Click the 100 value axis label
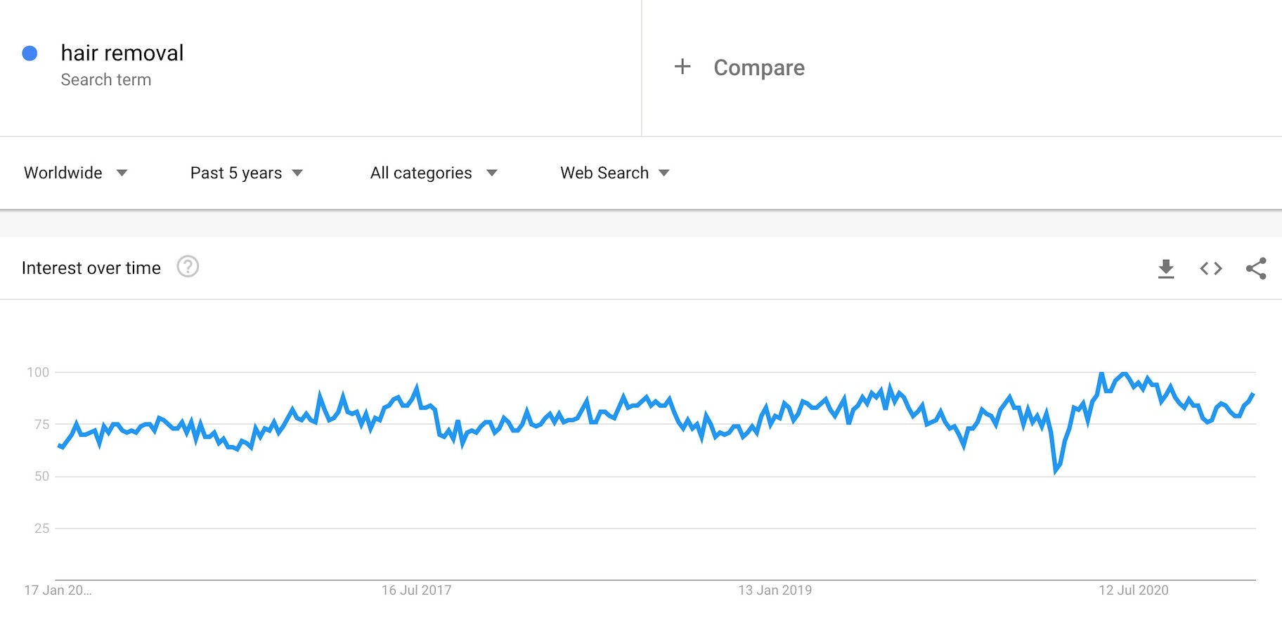1282x629 pixels. (38, 372)
